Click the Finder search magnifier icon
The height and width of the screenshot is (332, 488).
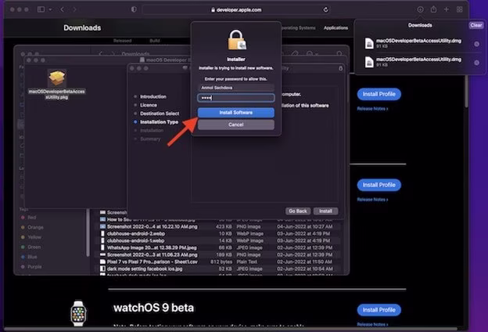[339, 54]
